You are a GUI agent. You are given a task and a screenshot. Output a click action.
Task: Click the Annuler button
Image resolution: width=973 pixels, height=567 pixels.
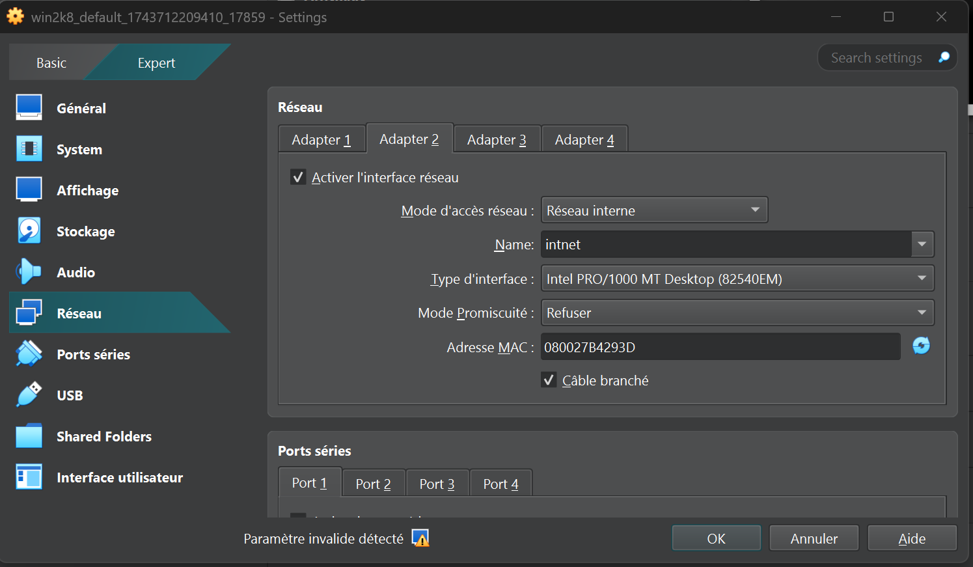tap(814, 538)
